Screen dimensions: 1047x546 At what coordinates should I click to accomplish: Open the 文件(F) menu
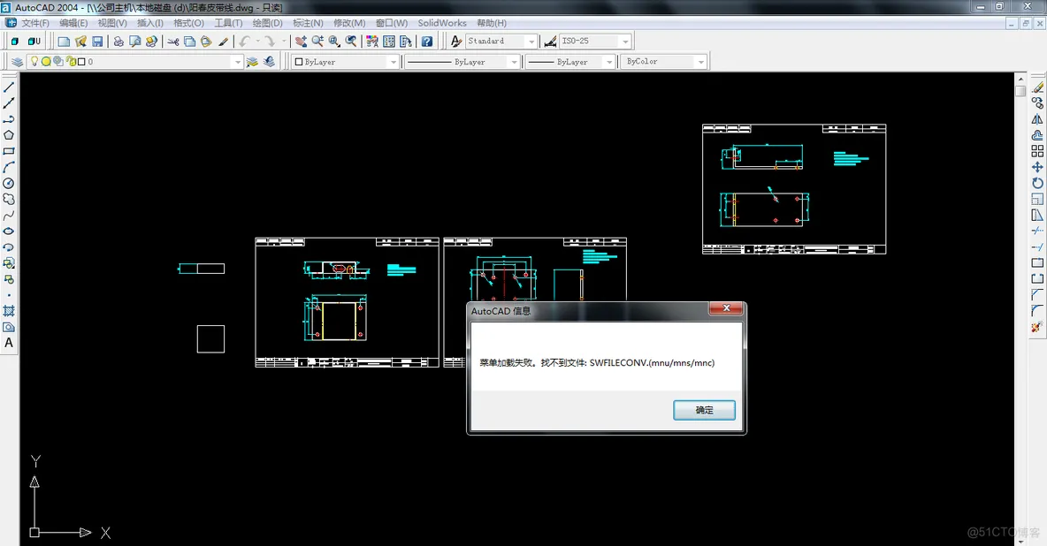35,23
